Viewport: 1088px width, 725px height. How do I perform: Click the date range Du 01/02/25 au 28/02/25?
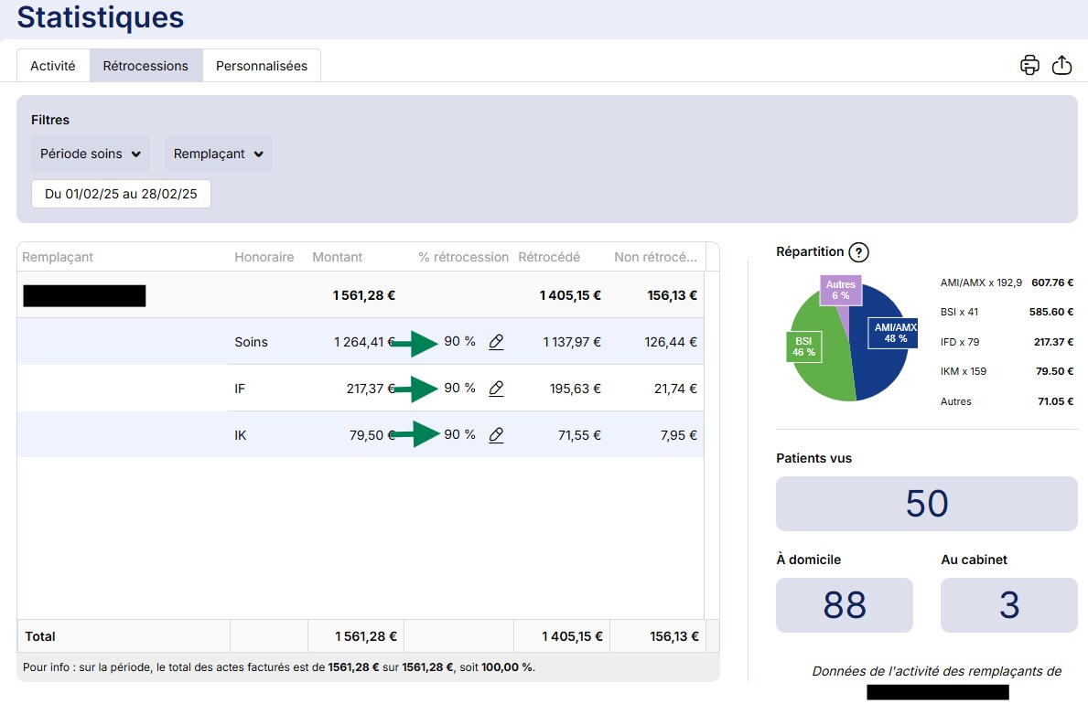tap(121, 194)
